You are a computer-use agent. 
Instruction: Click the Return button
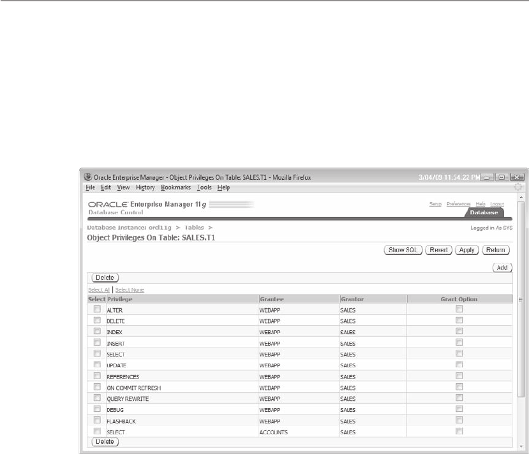(496, 250)
